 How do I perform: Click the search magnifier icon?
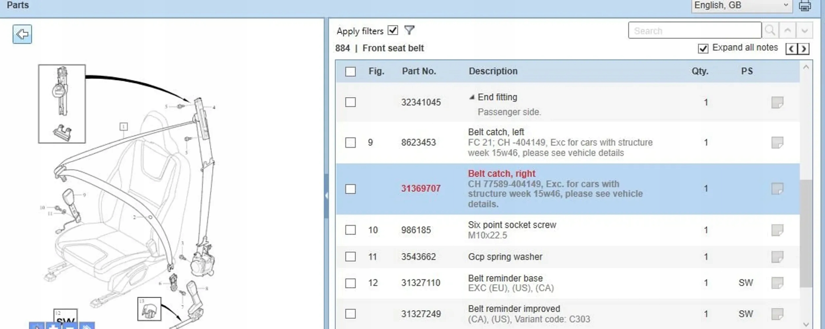770,30
